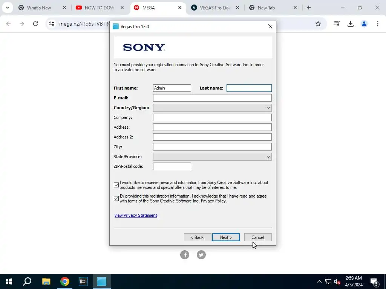Viewport: 386px width, 289px height.
Task: Switch to the VEGAS Pro Download tab
Action: tap(215, 8)
